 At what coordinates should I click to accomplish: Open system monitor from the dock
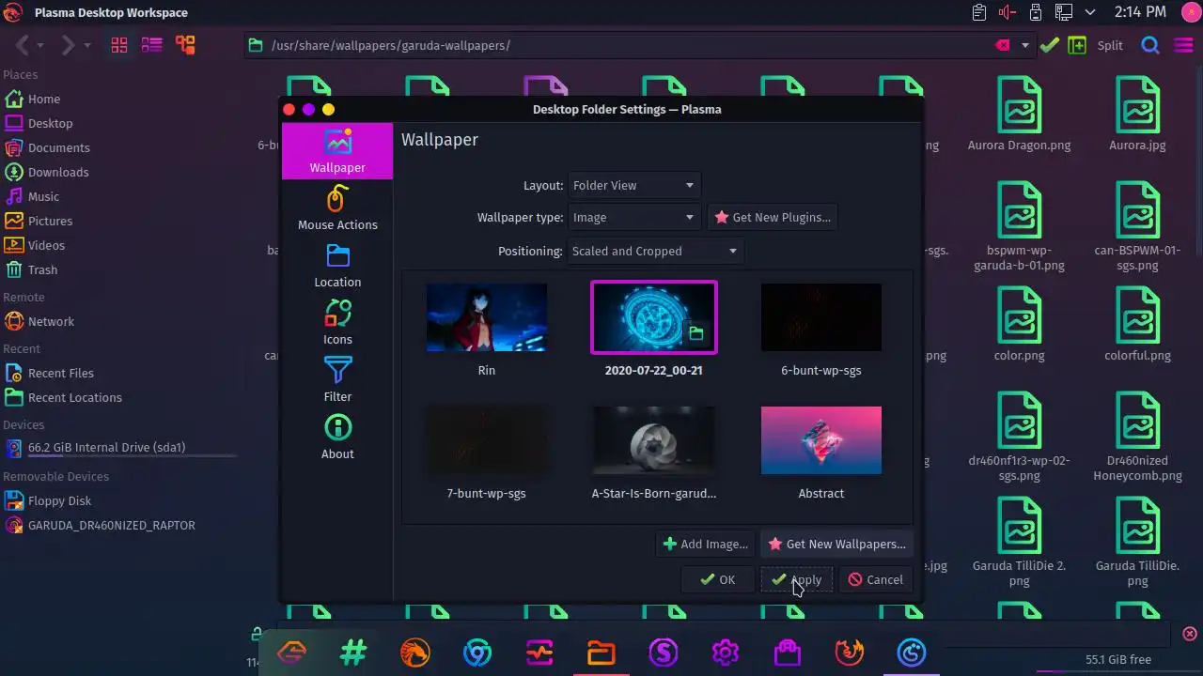click(x=539, y=653)
